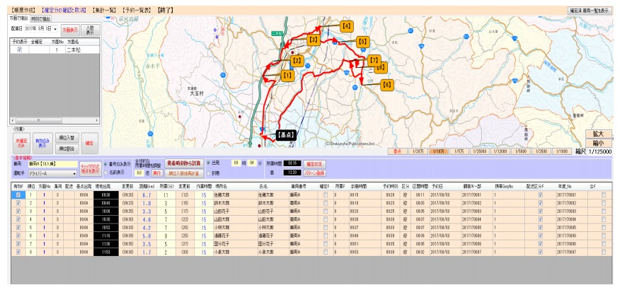The height and width of the screenshot is (290, 620).
Task: Set map scale to 1/25000
Action: [x=480, y=151]
